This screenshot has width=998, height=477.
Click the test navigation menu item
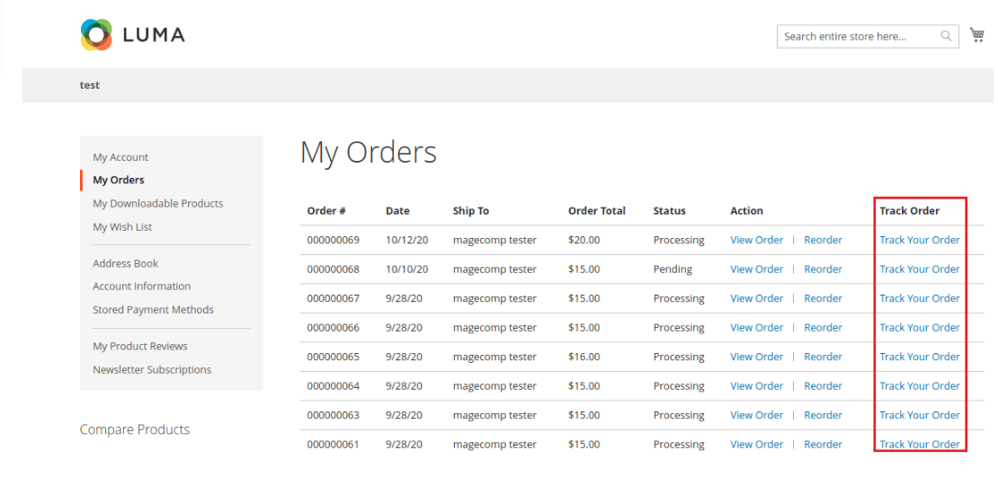pyautogui.click(x=90, y=85)
